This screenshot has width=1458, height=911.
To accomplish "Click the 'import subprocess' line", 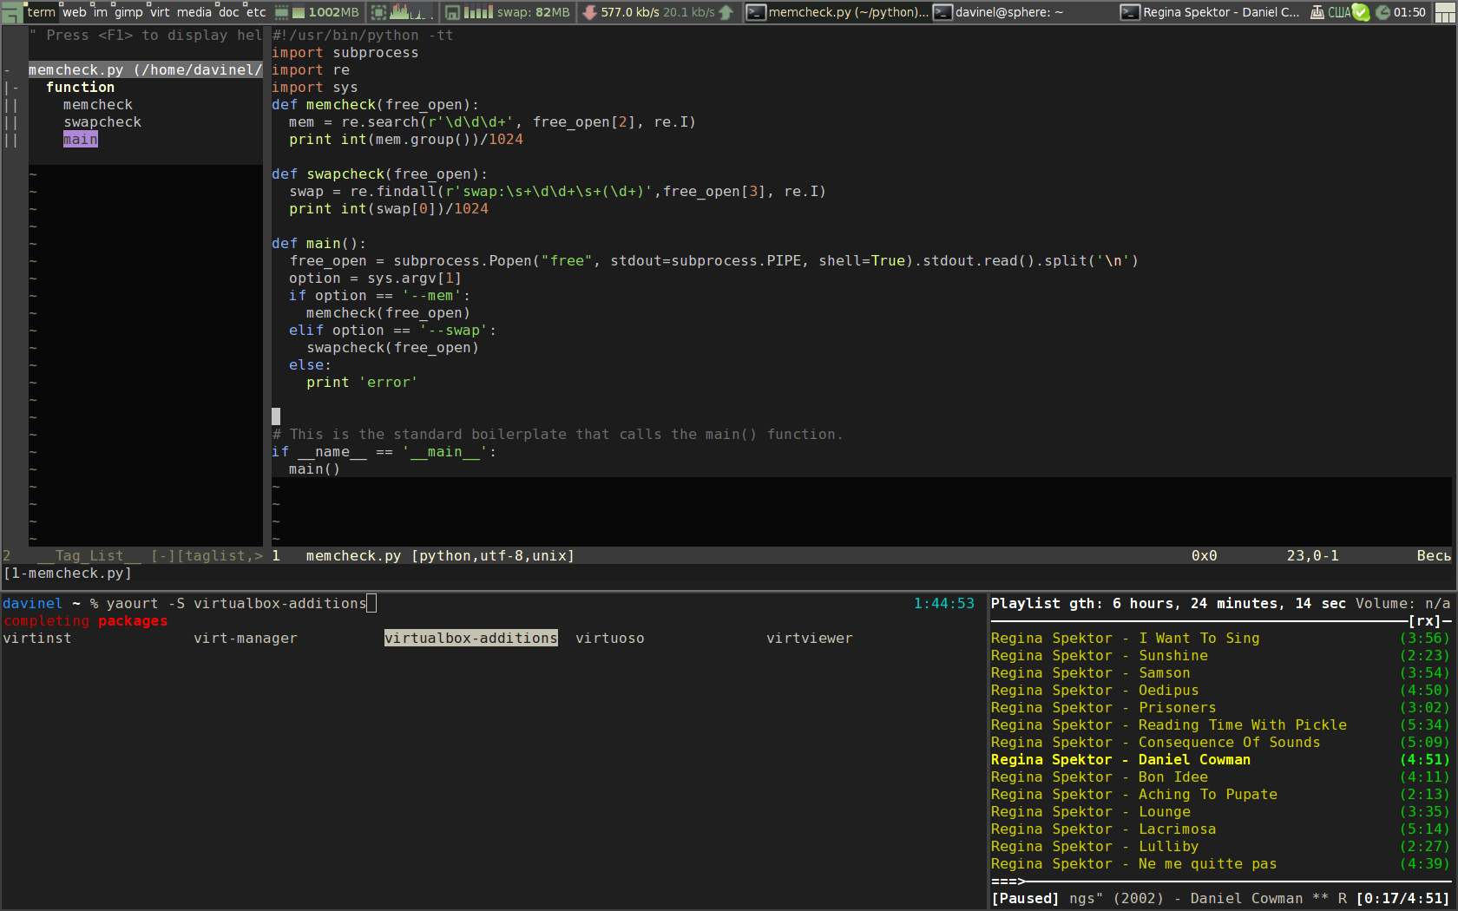I will [345, 53].
